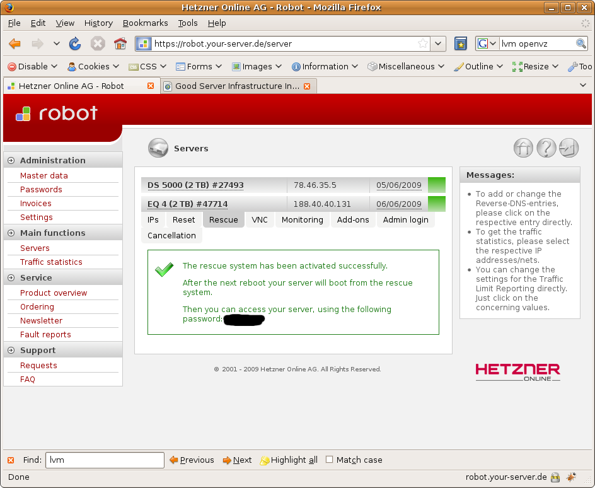Bookmark page with star in address bar
Image resolution: width=595 pixels, height=488 pixels.
click(423, 44)
